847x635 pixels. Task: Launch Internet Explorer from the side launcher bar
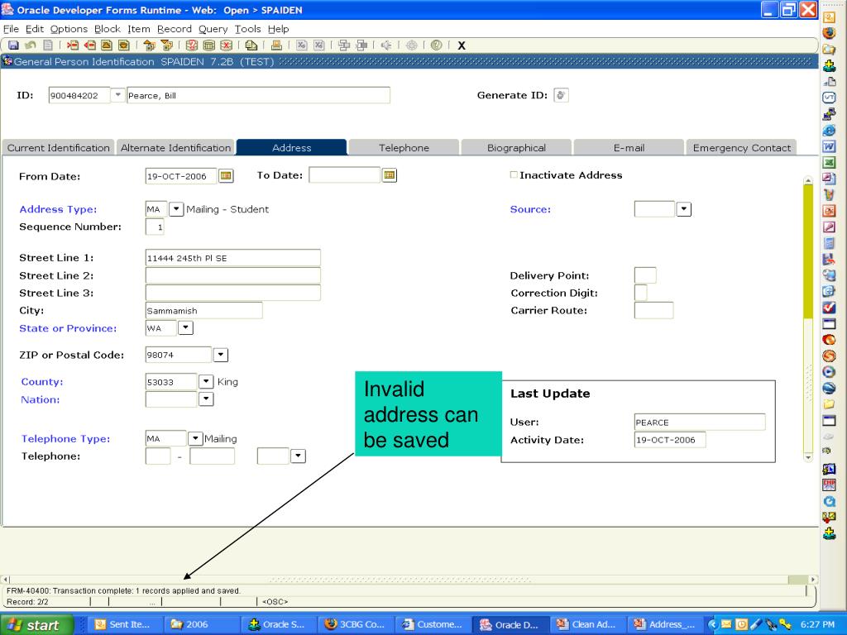tap(829, 130)
